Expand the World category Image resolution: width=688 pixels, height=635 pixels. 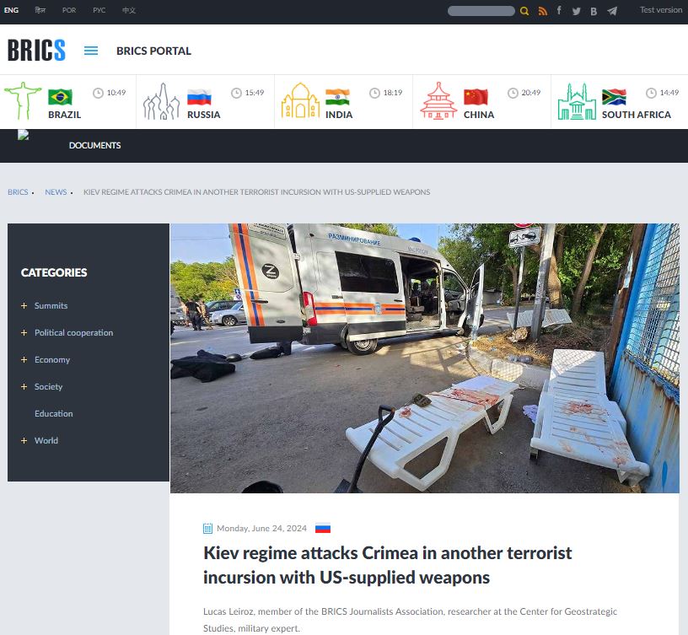pos(24,441)
